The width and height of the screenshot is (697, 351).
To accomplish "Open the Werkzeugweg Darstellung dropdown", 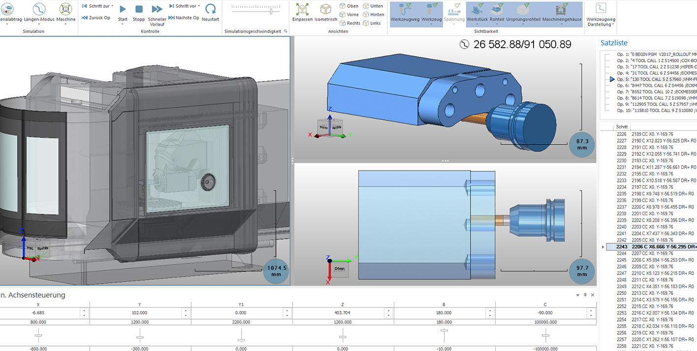I will [601, 24].
